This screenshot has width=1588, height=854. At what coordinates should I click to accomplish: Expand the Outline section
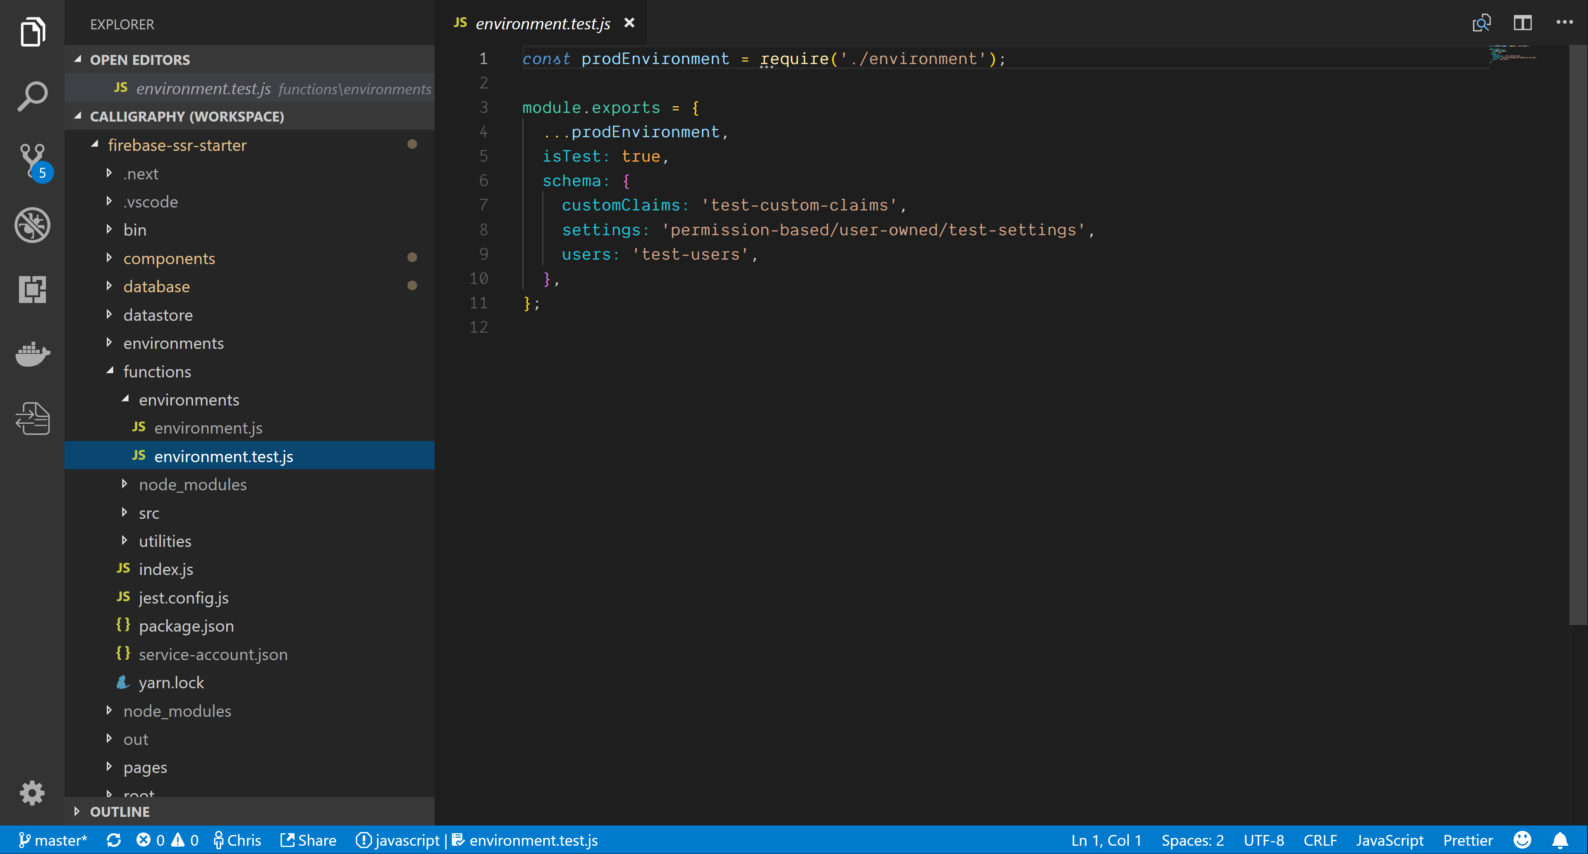pos(249,811)
